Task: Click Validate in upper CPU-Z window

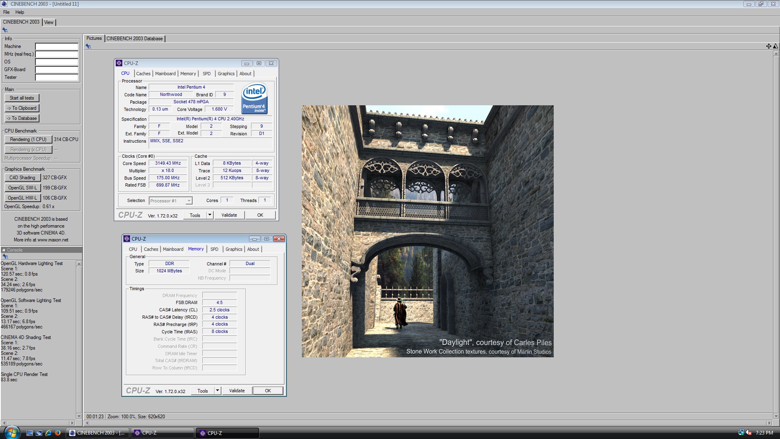Action: tap(229, 215)
